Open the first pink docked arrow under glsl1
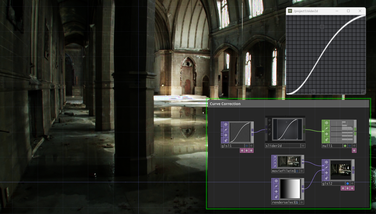 (242, 151)
